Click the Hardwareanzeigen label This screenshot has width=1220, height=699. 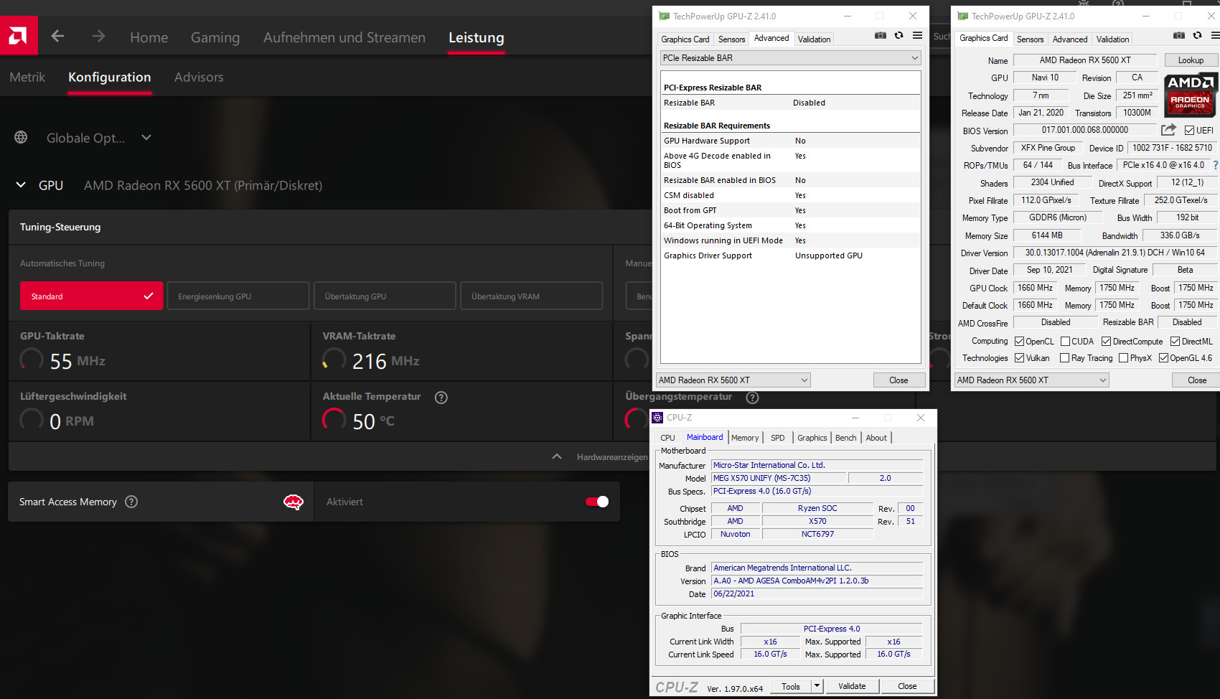pyautogui.click(x=612, y=457)
